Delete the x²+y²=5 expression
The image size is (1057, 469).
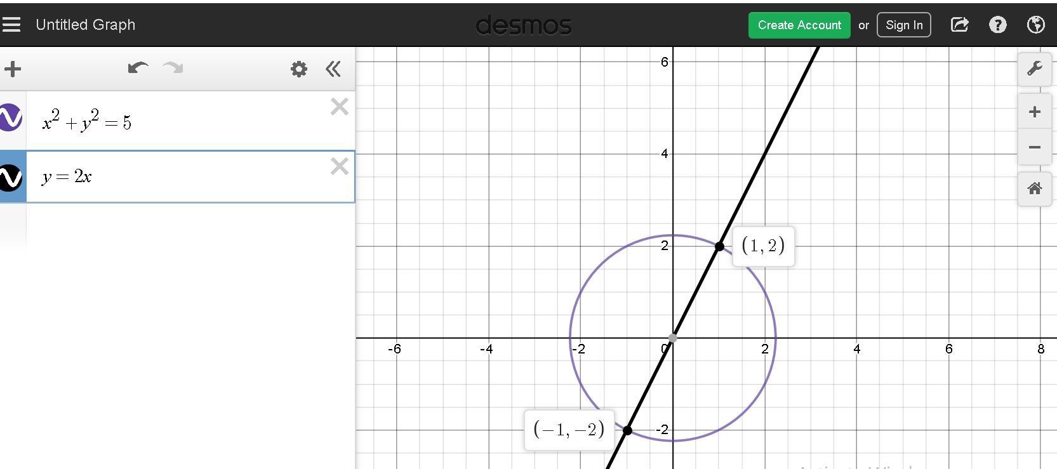(x=340, y=107)
